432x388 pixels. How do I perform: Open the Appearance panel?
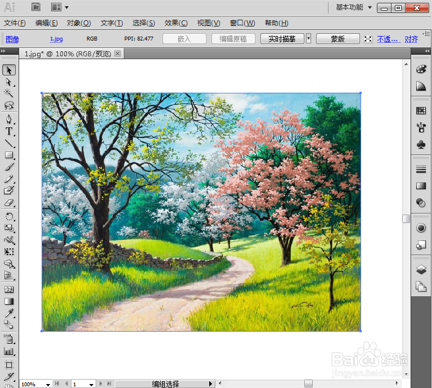click(x=421, y=228)
